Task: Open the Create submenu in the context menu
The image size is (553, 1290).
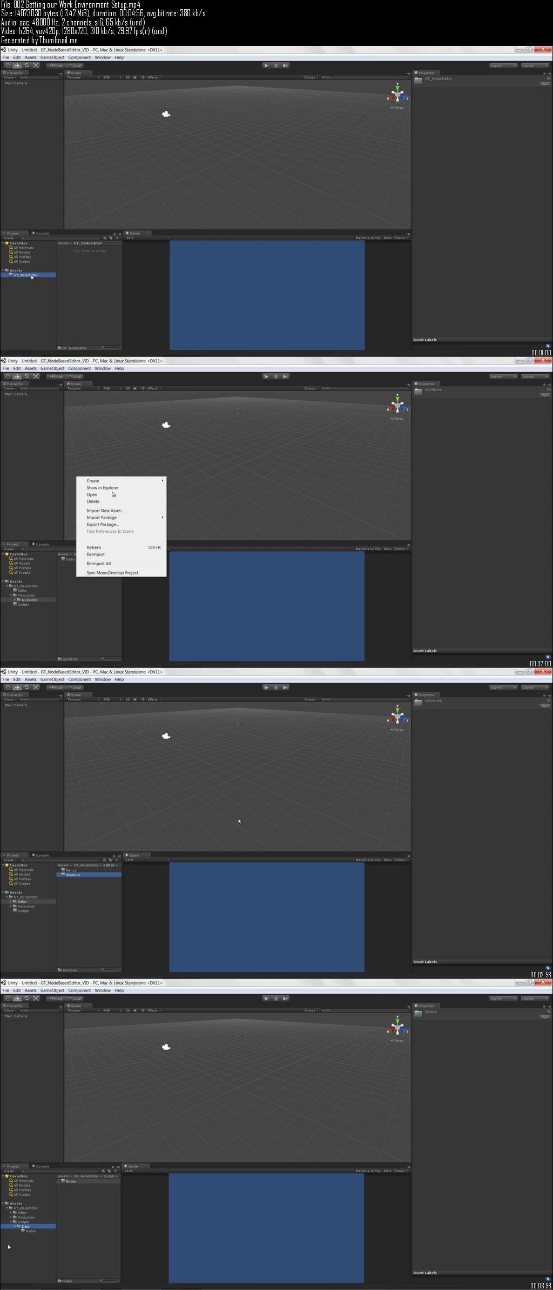Action: (x=121, y=481)
